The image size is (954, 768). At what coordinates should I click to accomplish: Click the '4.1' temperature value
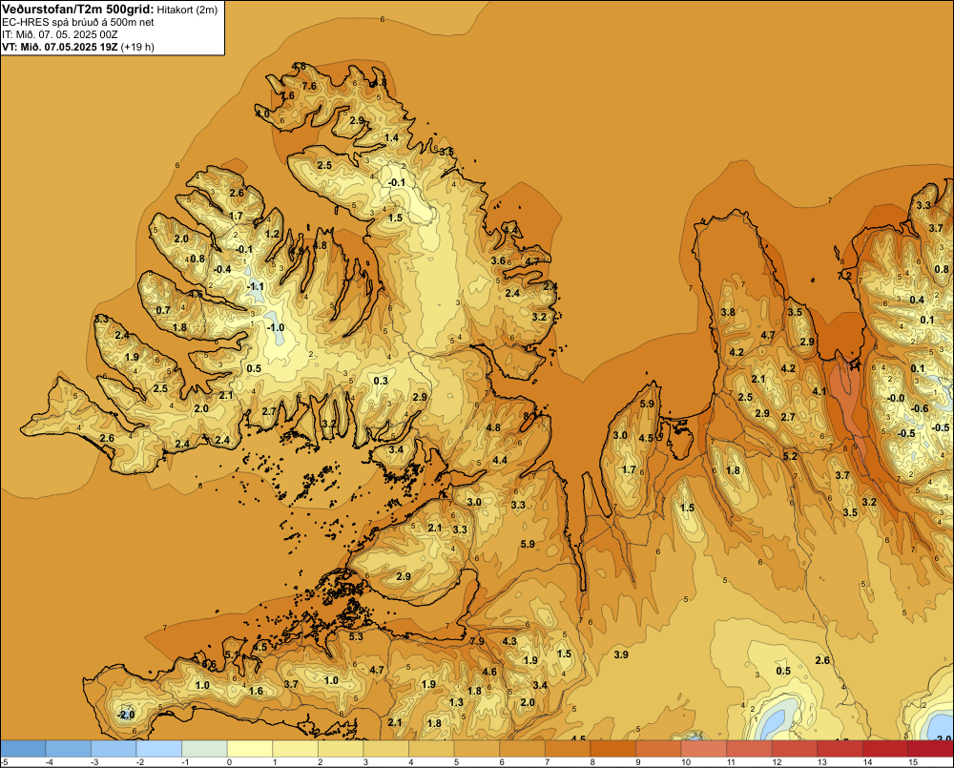pyautogui.click(x=819, y=391)
